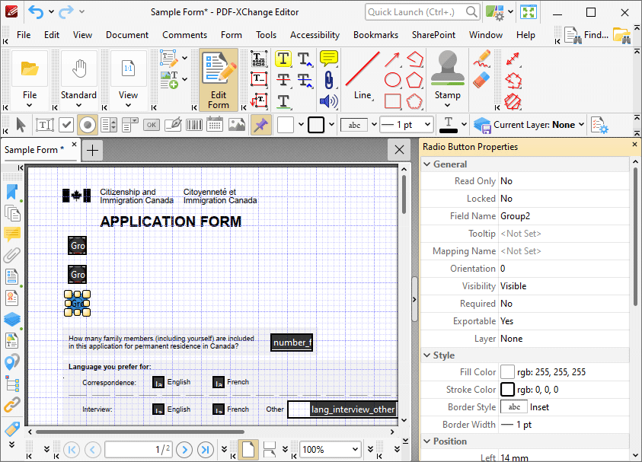Image resolution: width=642 pixels, height=462 pixels.
Task: Select the Line drawing tool
Action: (363, 76)
